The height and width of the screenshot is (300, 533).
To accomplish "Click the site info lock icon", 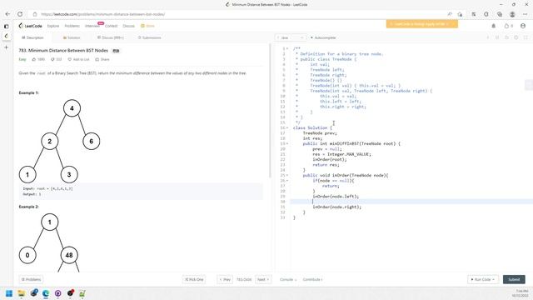I will [x=35, y=14].
